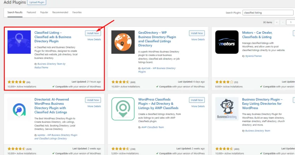Open Business Directory Team by RadiusTheme author link
295x155 pixels.
[x=50, y=66]
